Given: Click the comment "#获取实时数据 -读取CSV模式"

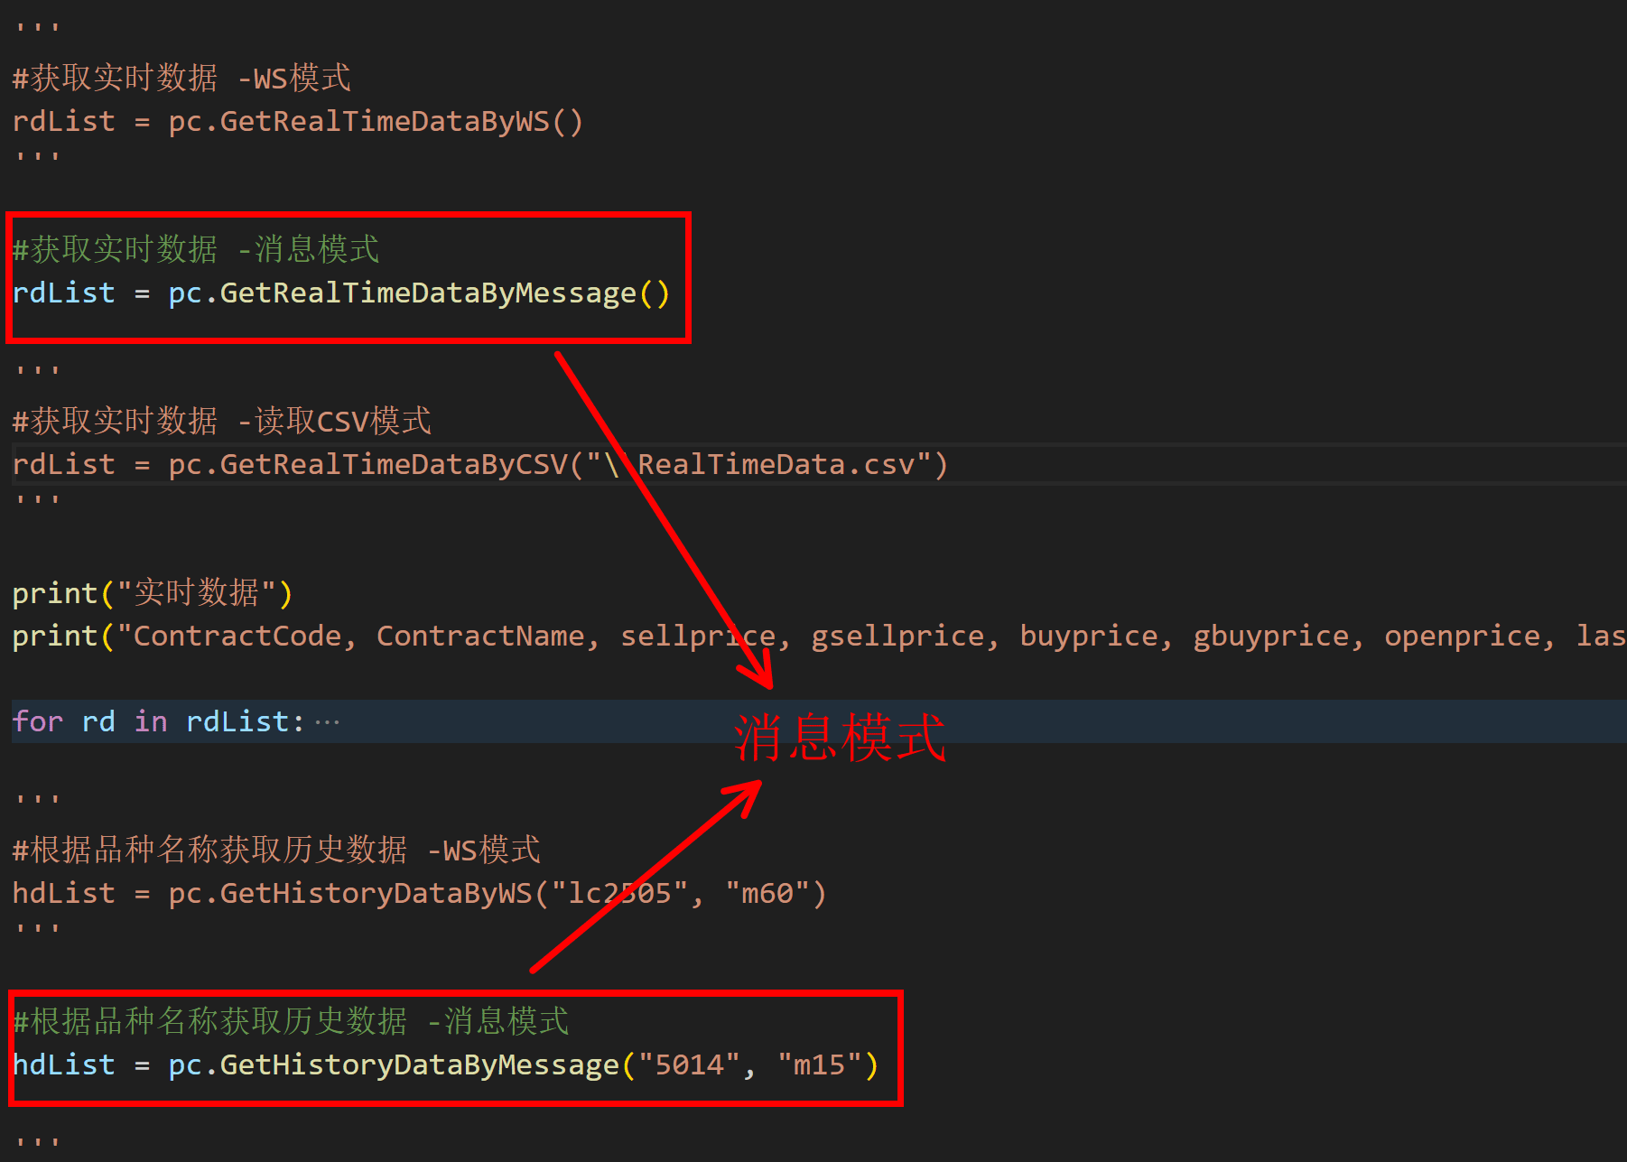Looking at the screenshot, I should coord(221,421).
